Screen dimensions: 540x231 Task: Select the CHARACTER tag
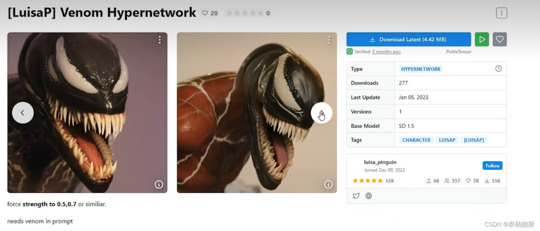[x=416, y=140]
